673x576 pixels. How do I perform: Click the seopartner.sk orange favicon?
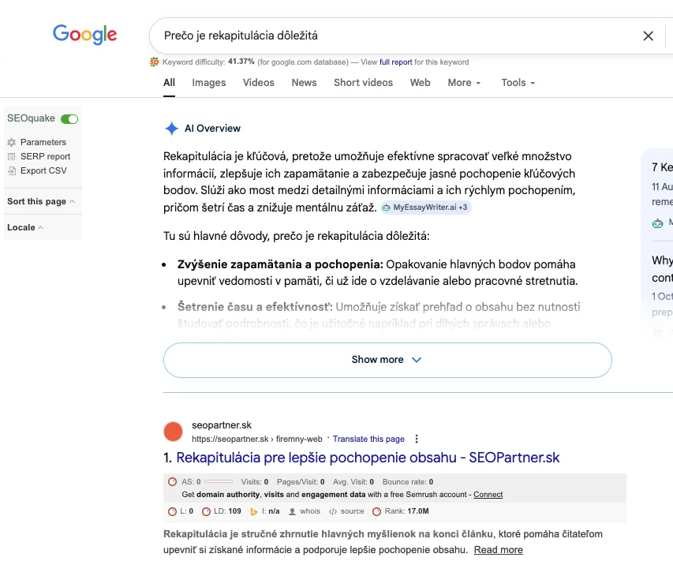pos(173,432)
